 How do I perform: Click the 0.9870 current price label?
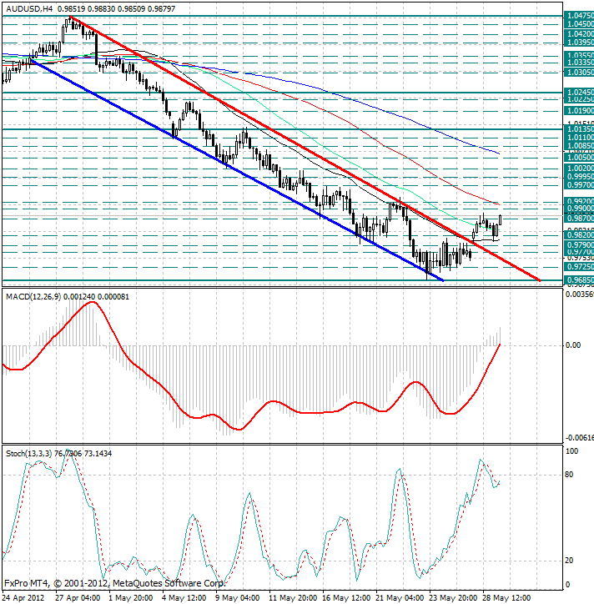tap(579, 219)
